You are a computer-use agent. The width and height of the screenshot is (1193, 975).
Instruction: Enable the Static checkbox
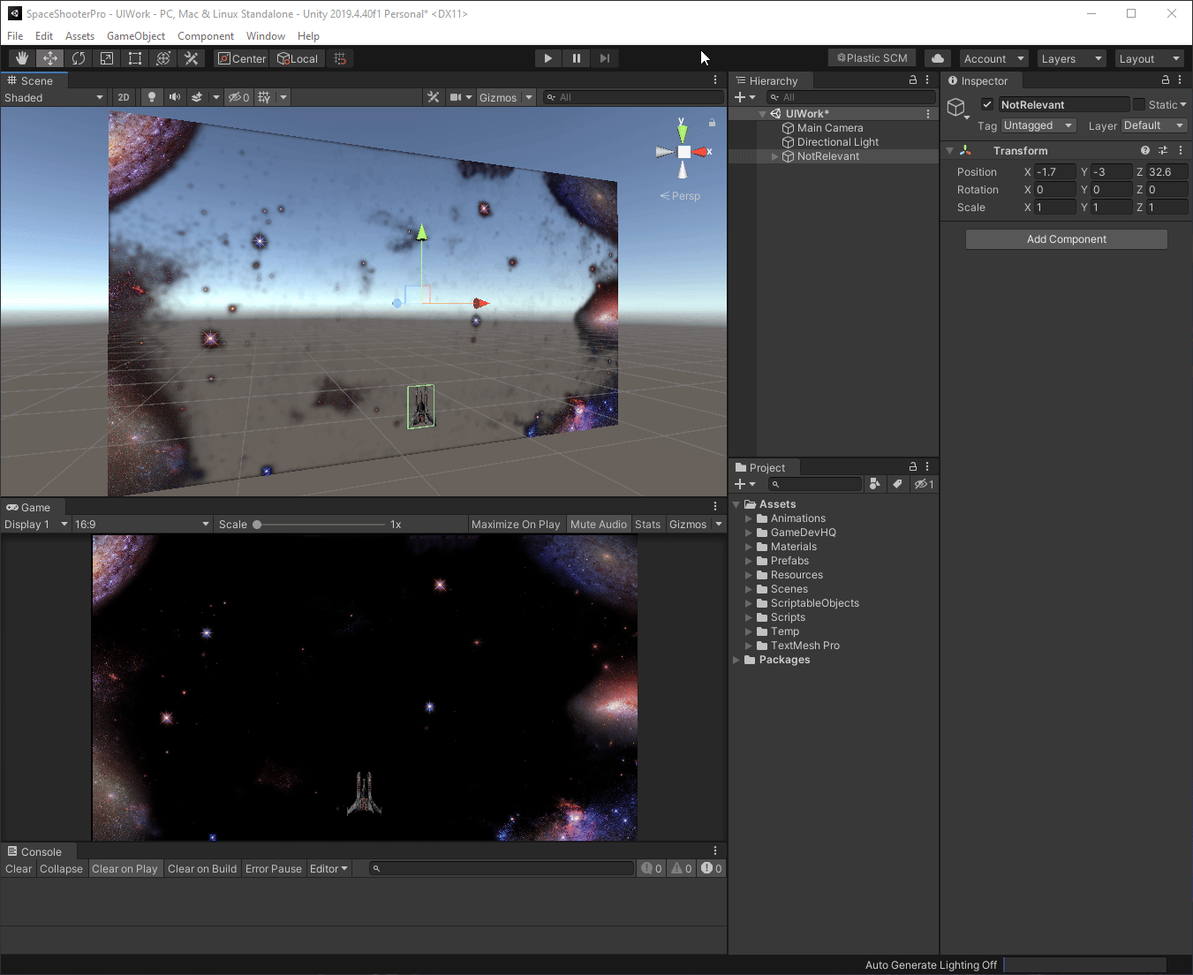click(x=1139, y=104)
